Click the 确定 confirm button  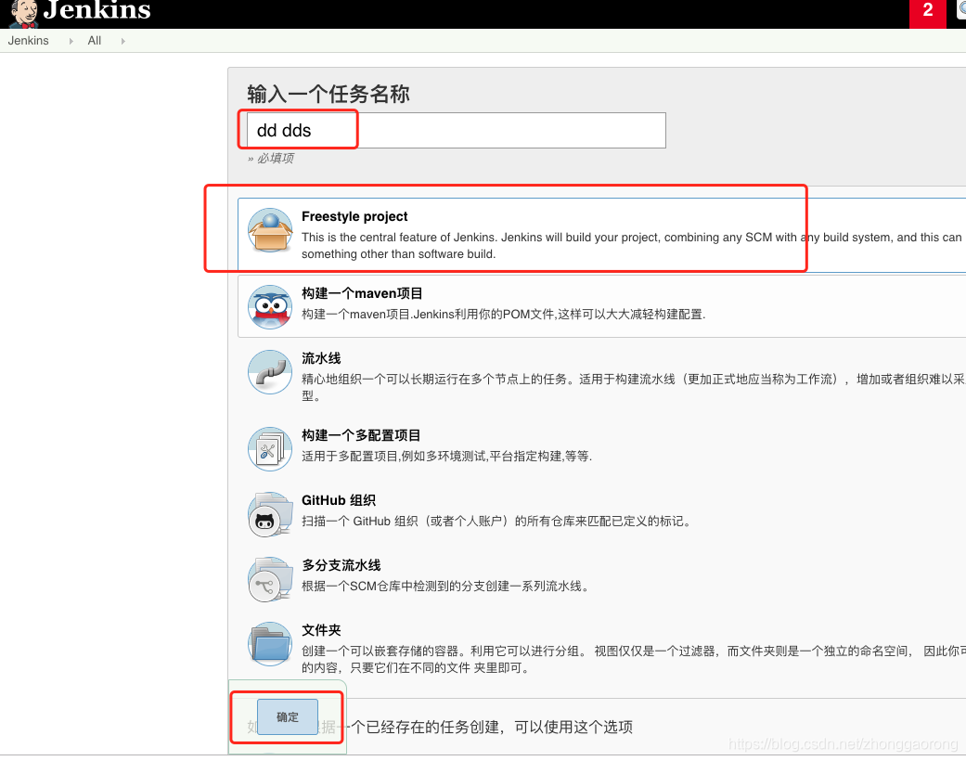(x=287, y=716)
